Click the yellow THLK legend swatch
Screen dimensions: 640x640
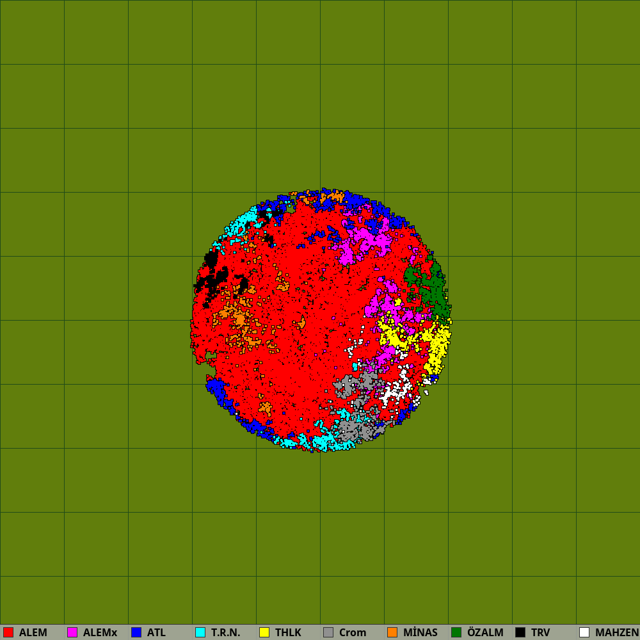click(x=264, y=632)
